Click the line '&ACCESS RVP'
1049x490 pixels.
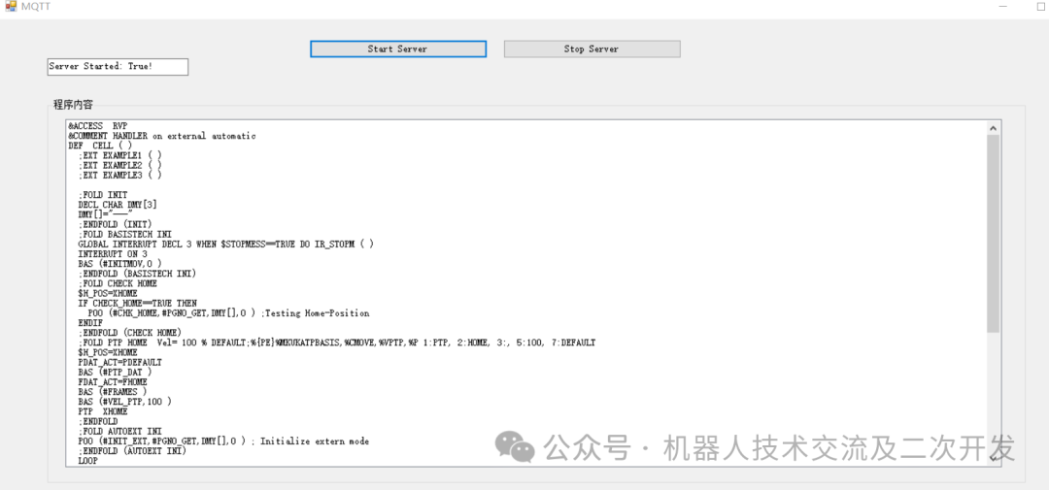point(98,126)
